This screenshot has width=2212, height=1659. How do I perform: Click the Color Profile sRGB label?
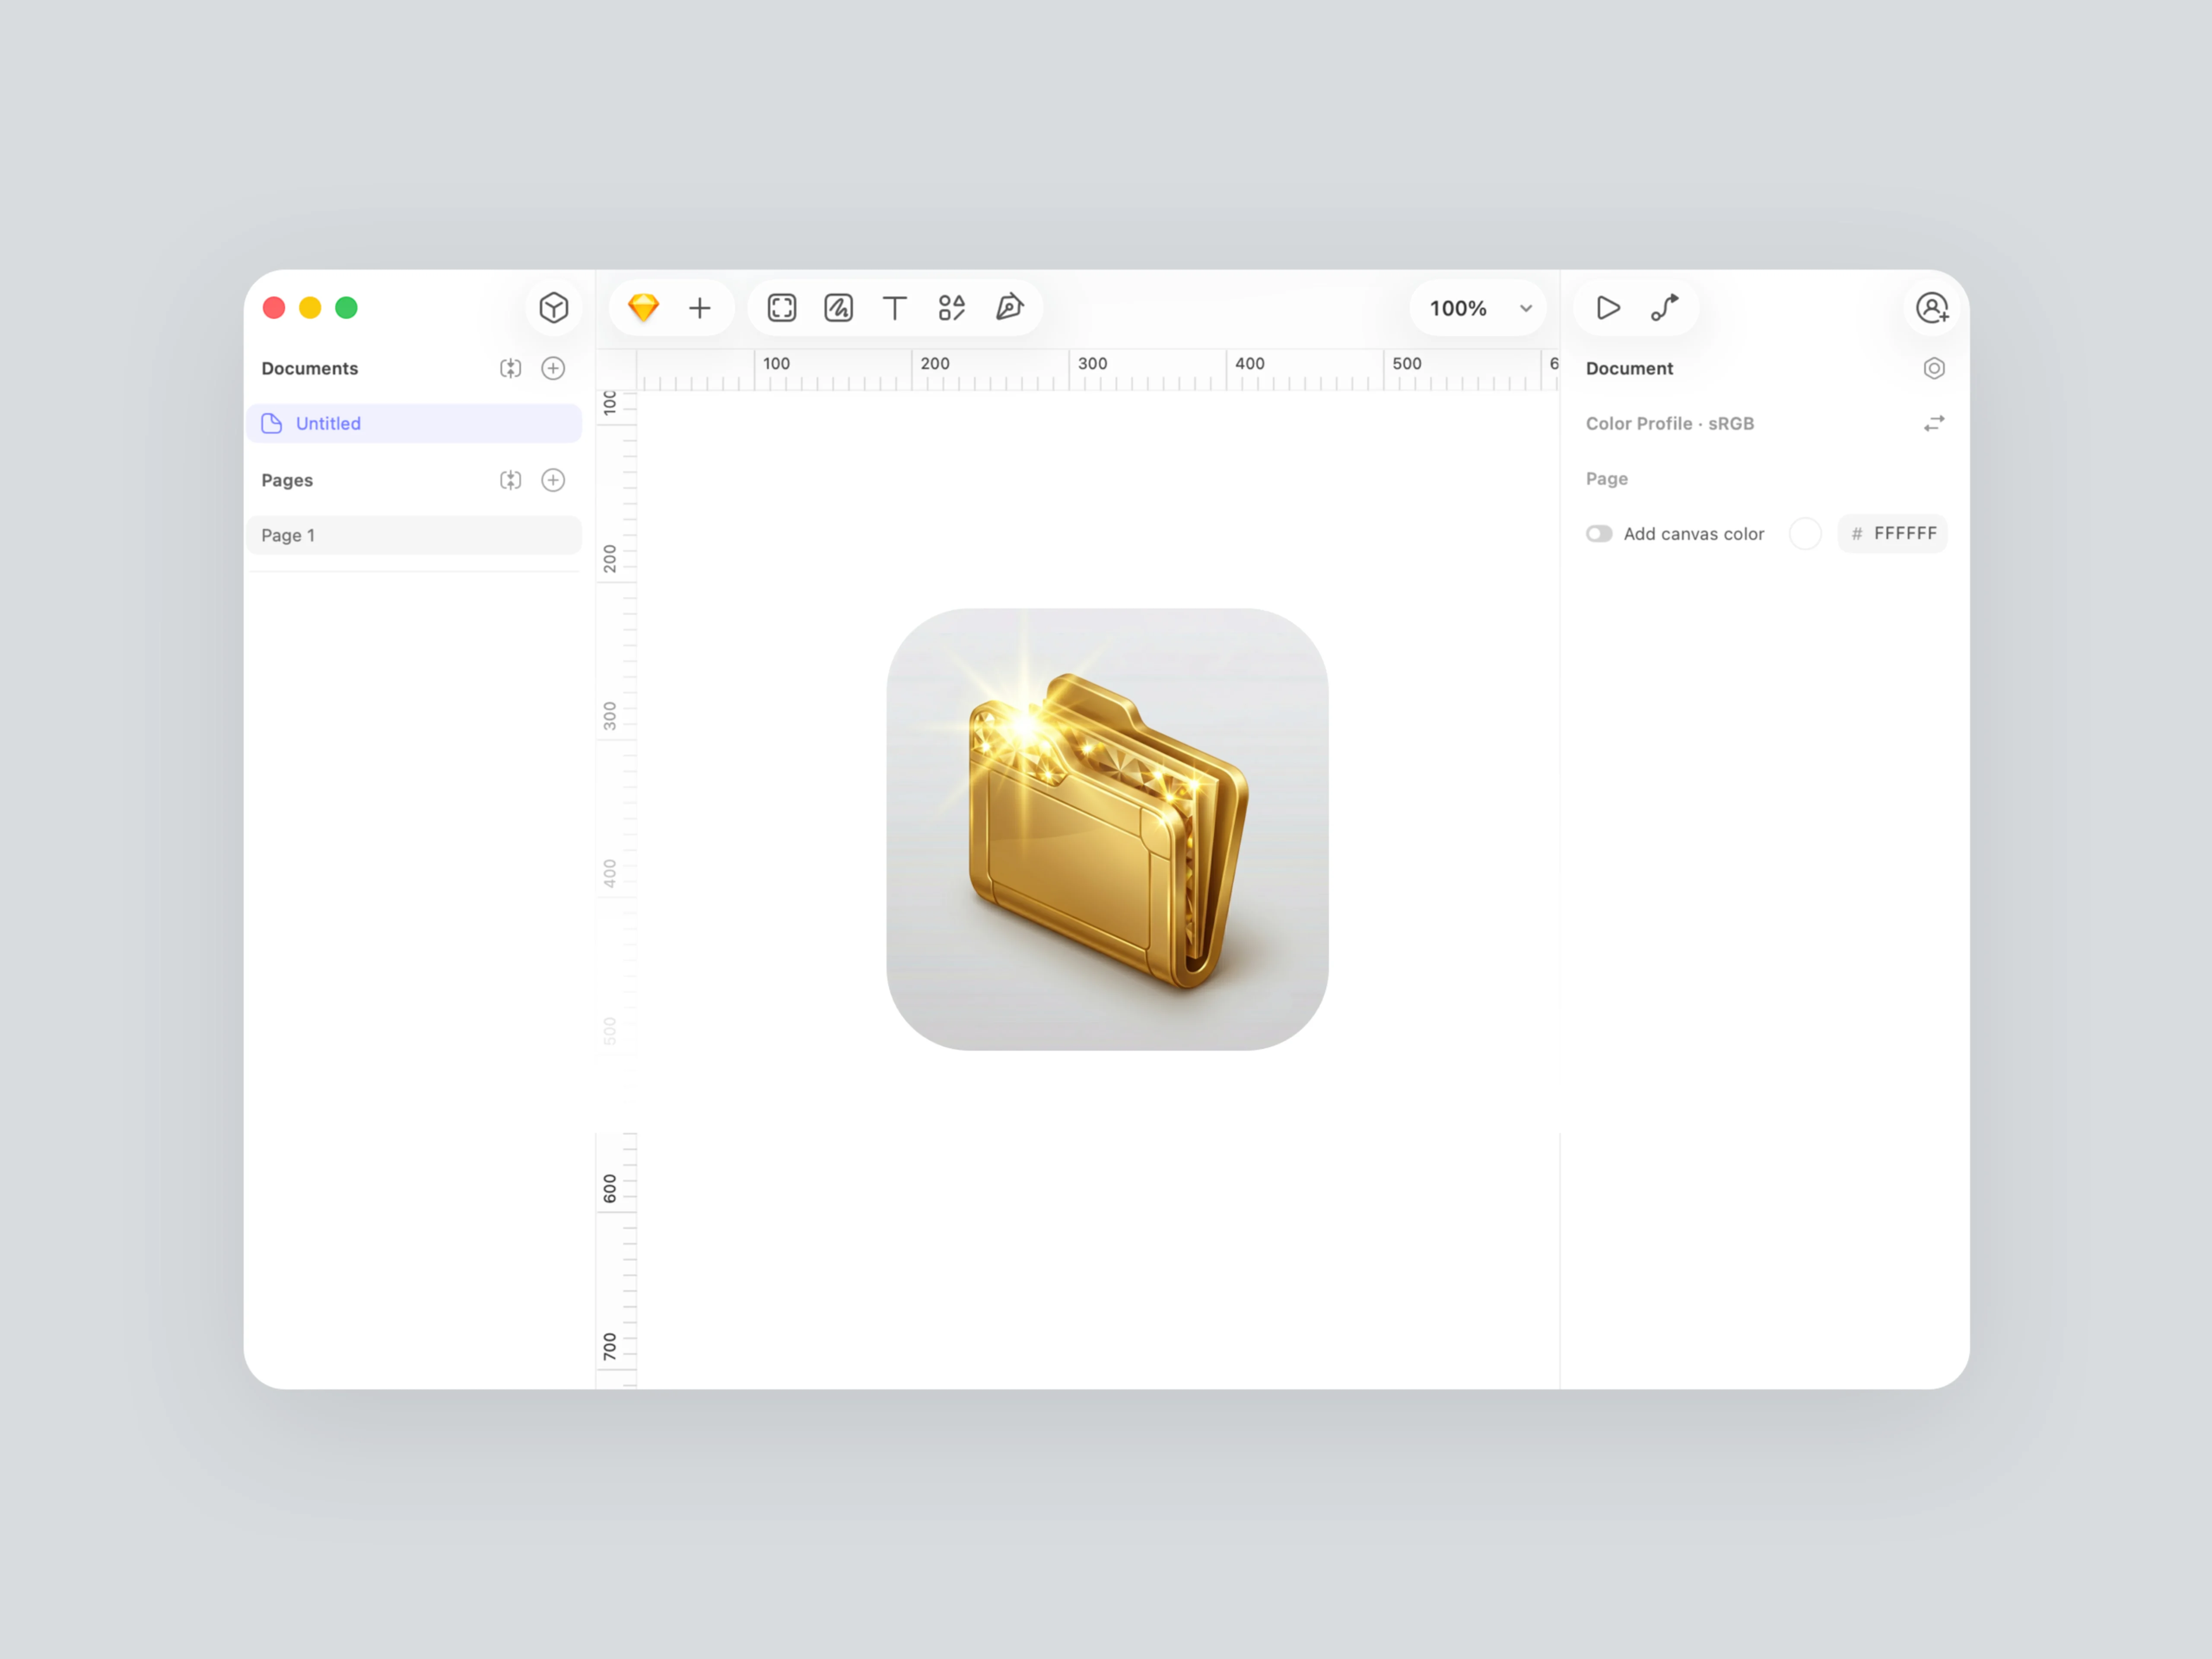point(1669,424)
